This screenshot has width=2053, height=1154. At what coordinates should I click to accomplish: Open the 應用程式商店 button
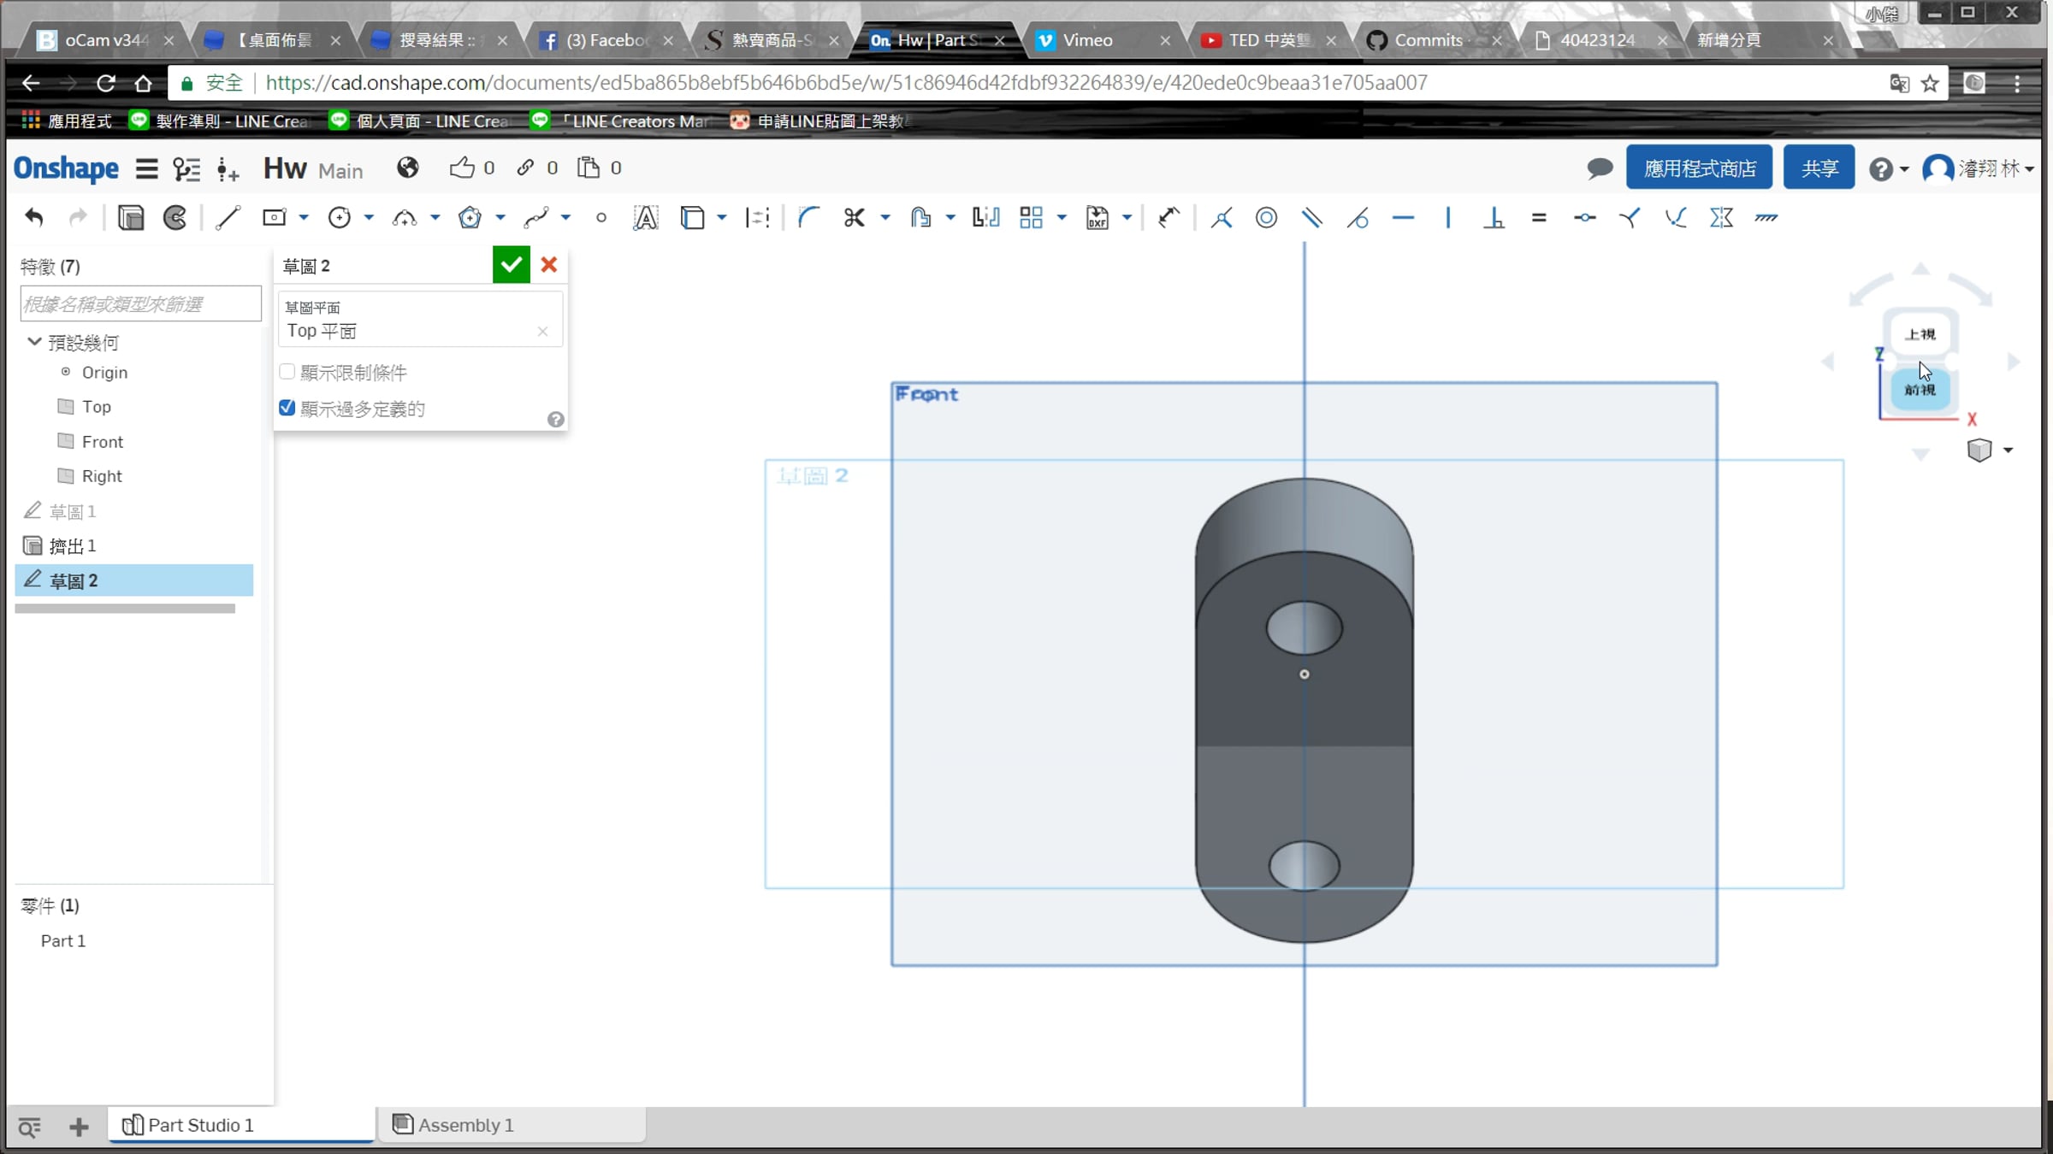pos(1699,168)
